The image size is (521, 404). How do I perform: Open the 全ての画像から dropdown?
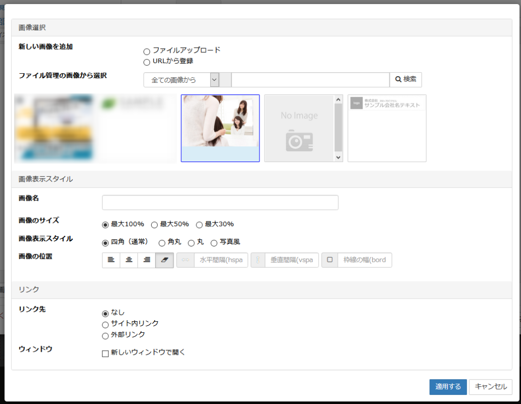click(181, 80)
